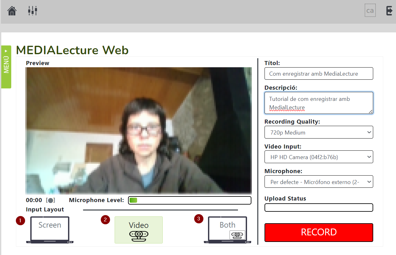Viewport: 396px width, 255px height.
Task: Start recording with the RECORD button
Action: (x=319, y=232)
